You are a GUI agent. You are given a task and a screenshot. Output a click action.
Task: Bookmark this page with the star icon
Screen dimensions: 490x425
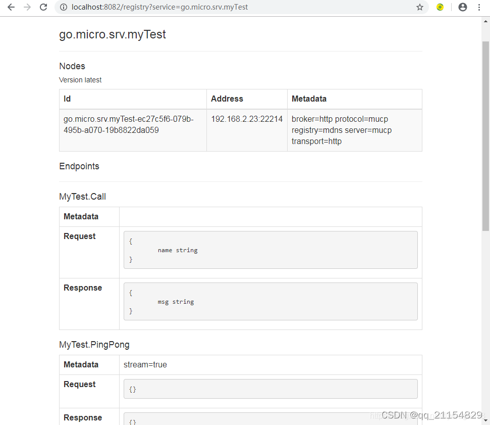420,7
